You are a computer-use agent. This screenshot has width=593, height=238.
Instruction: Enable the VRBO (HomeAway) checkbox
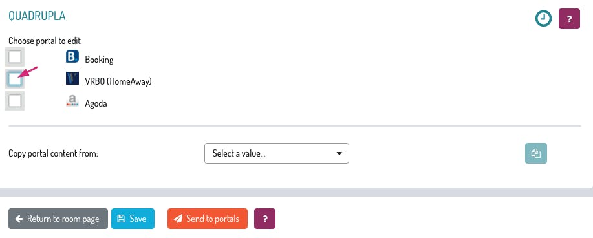15,79
